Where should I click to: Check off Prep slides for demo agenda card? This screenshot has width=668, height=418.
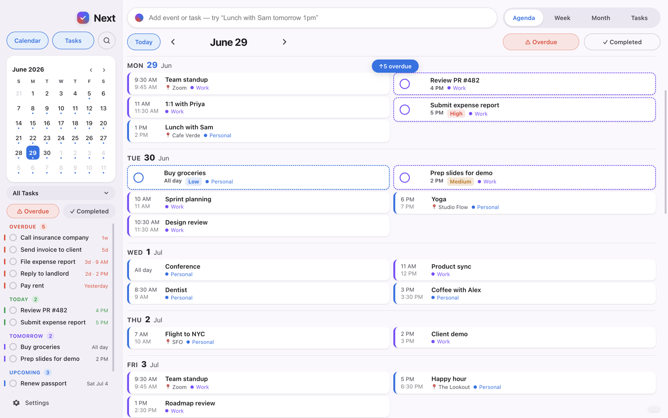click(x=405, y=177)
